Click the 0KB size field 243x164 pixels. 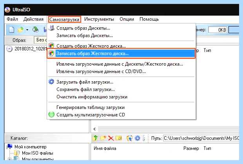(218, 30)
